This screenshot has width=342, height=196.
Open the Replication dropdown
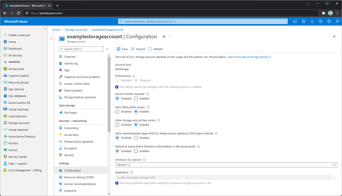(226, 178)
